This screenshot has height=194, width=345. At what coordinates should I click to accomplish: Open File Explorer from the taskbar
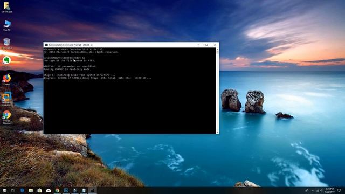(31, 190)
